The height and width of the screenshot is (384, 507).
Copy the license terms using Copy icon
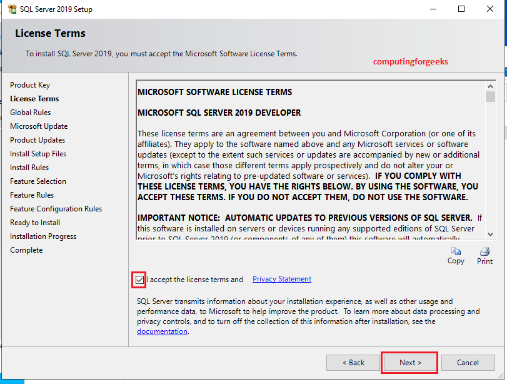click(456, 253)
